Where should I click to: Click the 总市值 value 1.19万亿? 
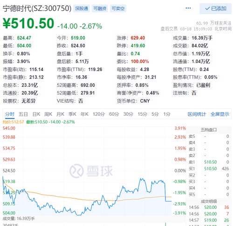(201, 54)
